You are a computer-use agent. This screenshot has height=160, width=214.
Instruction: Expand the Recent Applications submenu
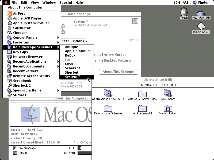58,62
